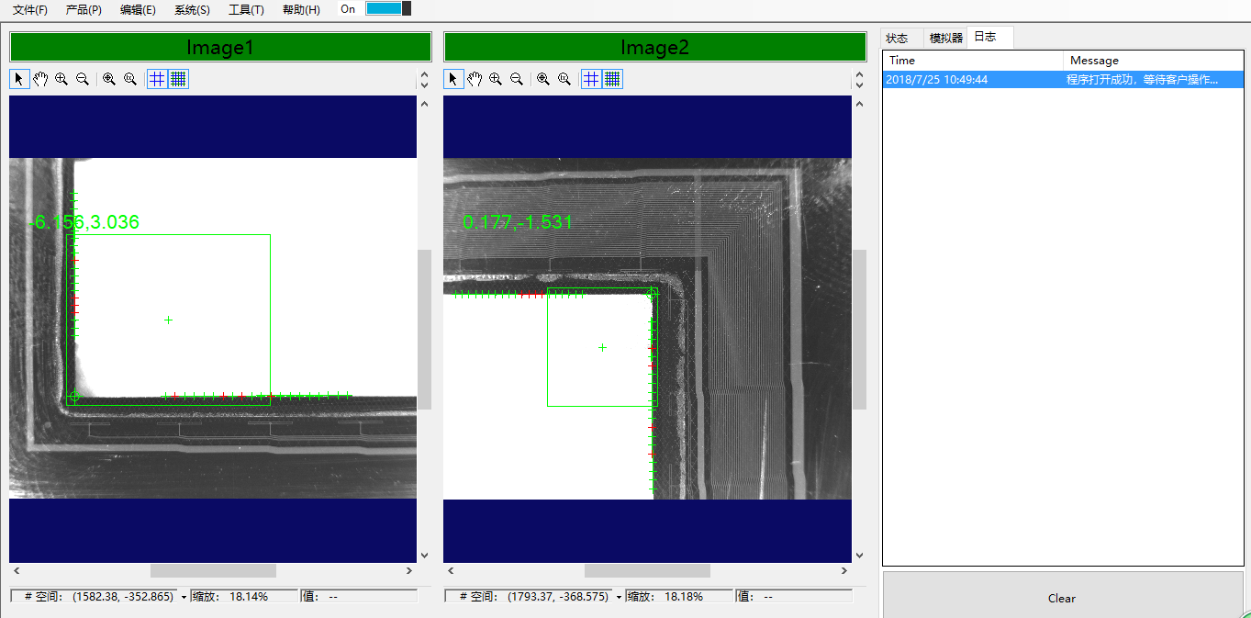The width and height of the screenshot is (1251, 618).
Task: Toggle the fine subpixel grid in Image2
Action: 613,79
